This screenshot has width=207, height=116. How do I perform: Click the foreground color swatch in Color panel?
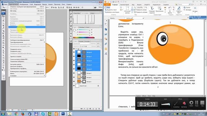(x=74, y=30)
